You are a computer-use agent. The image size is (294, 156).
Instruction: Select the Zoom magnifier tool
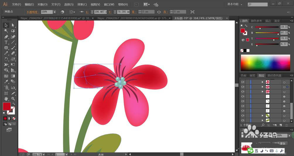(x=13, y=98)
